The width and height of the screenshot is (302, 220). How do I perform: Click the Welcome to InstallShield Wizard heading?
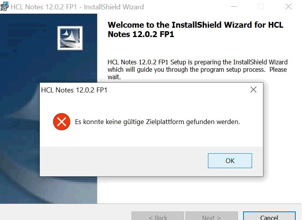[195, 29]
